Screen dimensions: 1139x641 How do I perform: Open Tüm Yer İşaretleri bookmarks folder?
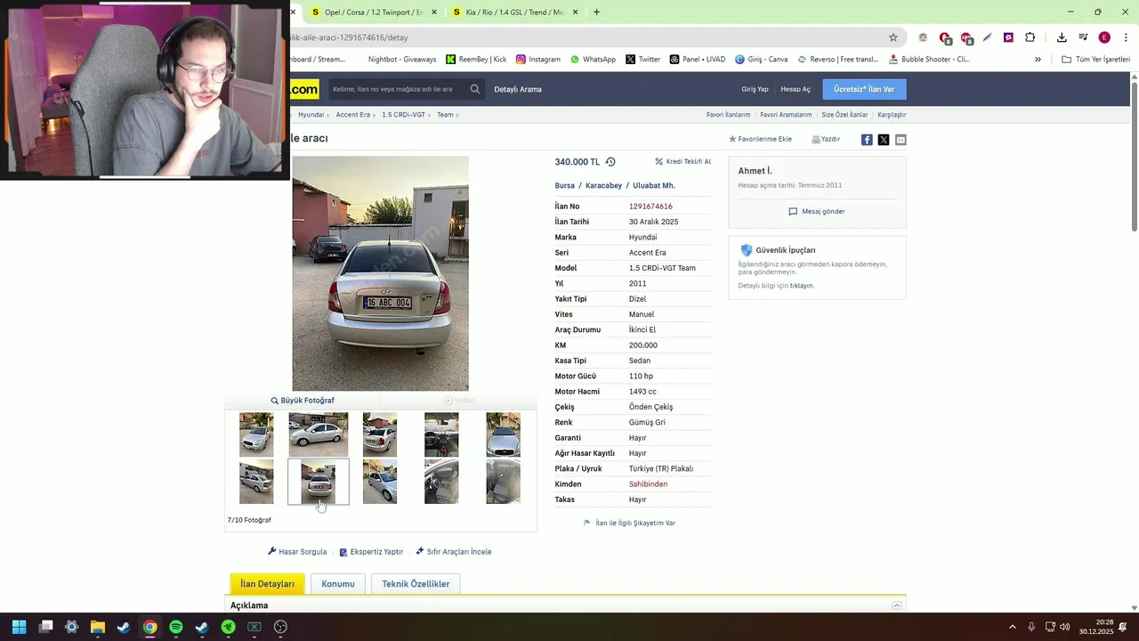coord(1095,60)
